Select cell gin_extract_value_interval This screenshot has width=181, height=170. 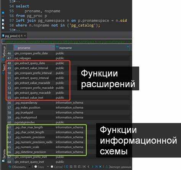[31, 68]
